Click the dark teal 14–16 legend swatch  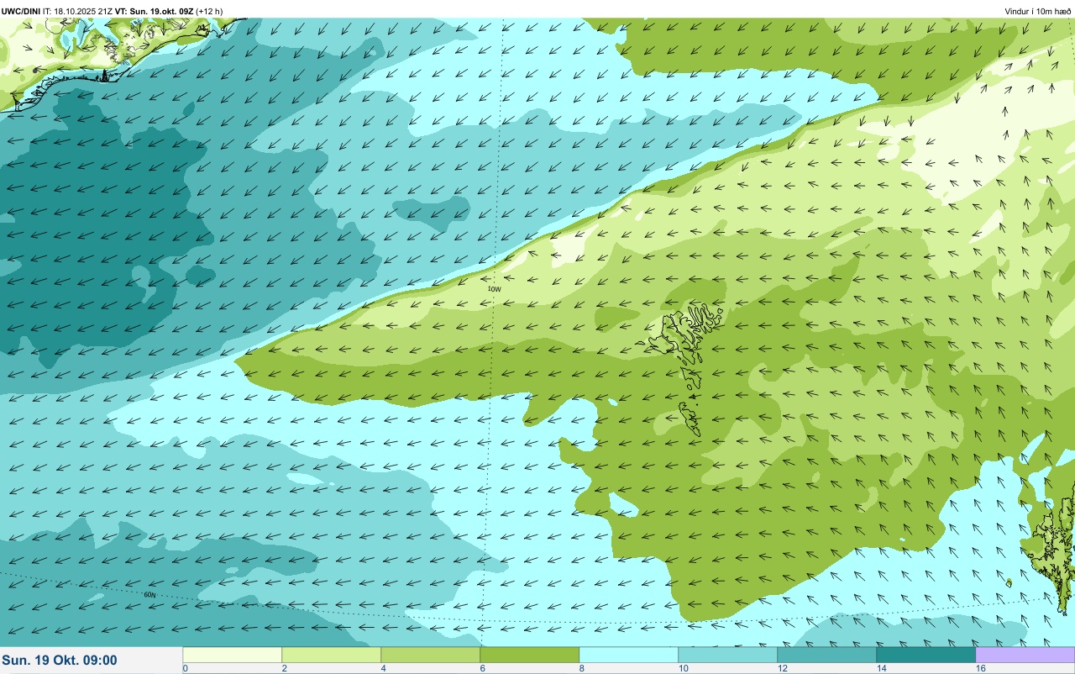coord(926,655)
